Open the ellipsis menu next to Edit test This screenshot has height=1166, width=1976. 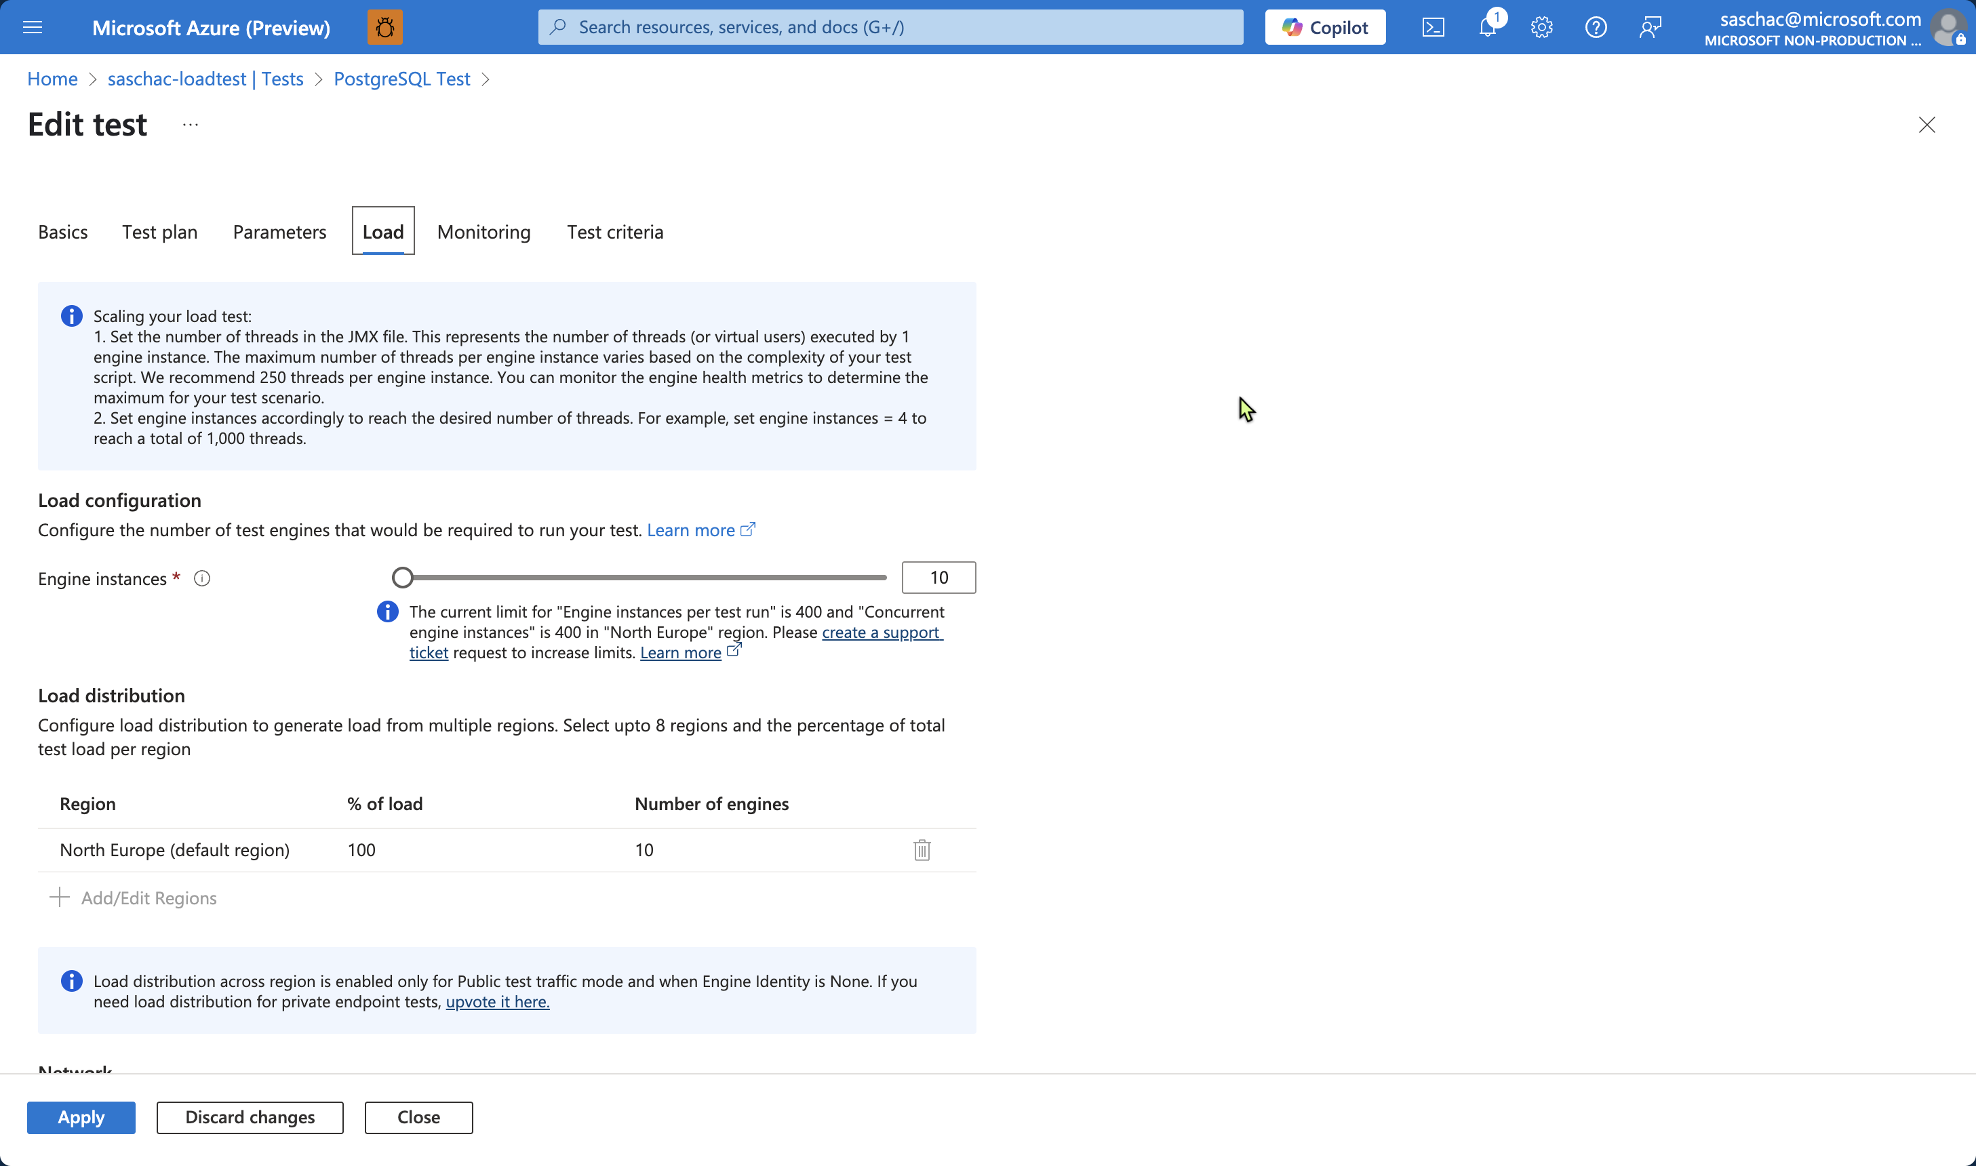click(x=190, y=124)
